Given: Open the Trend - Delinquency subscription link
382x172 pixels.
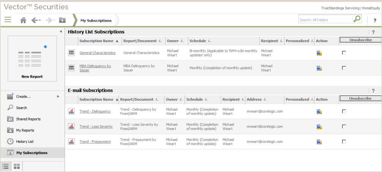Looking at the screenshot, I should pyautogui.click(x=95, y=111).
